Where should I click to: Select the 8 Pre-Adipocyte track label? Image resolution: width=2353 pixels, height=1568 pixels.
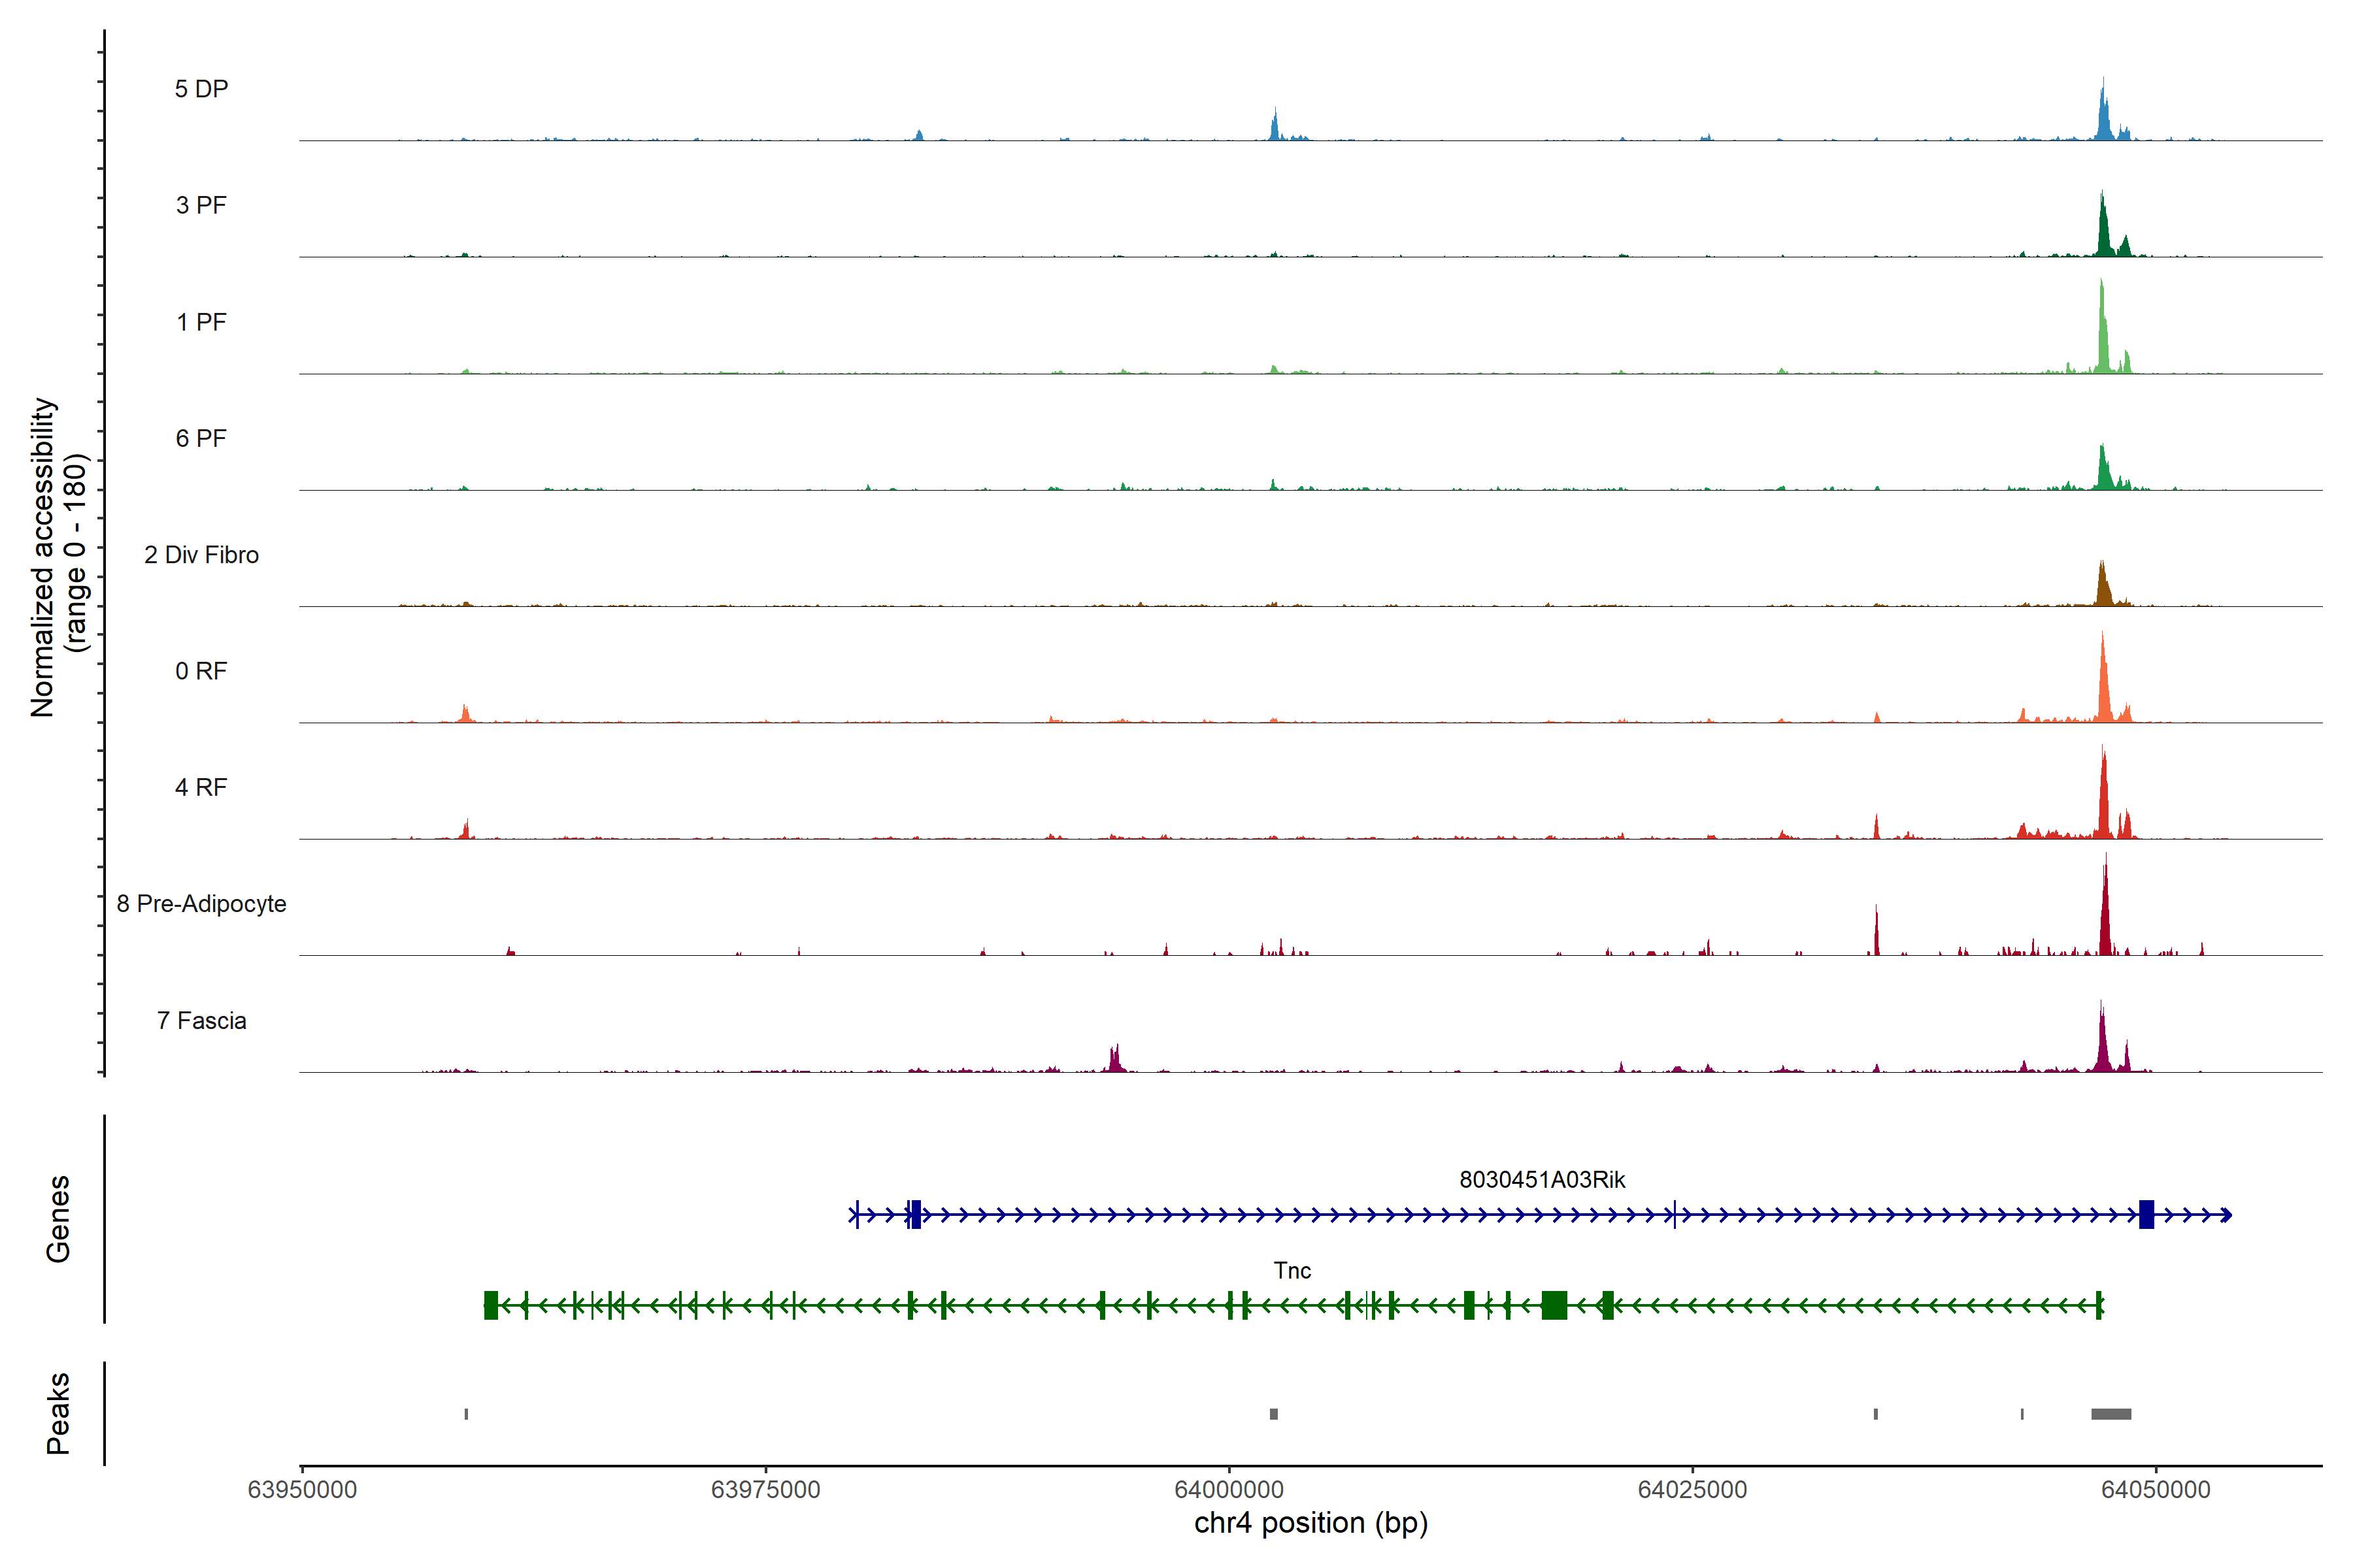coord(201,903)
